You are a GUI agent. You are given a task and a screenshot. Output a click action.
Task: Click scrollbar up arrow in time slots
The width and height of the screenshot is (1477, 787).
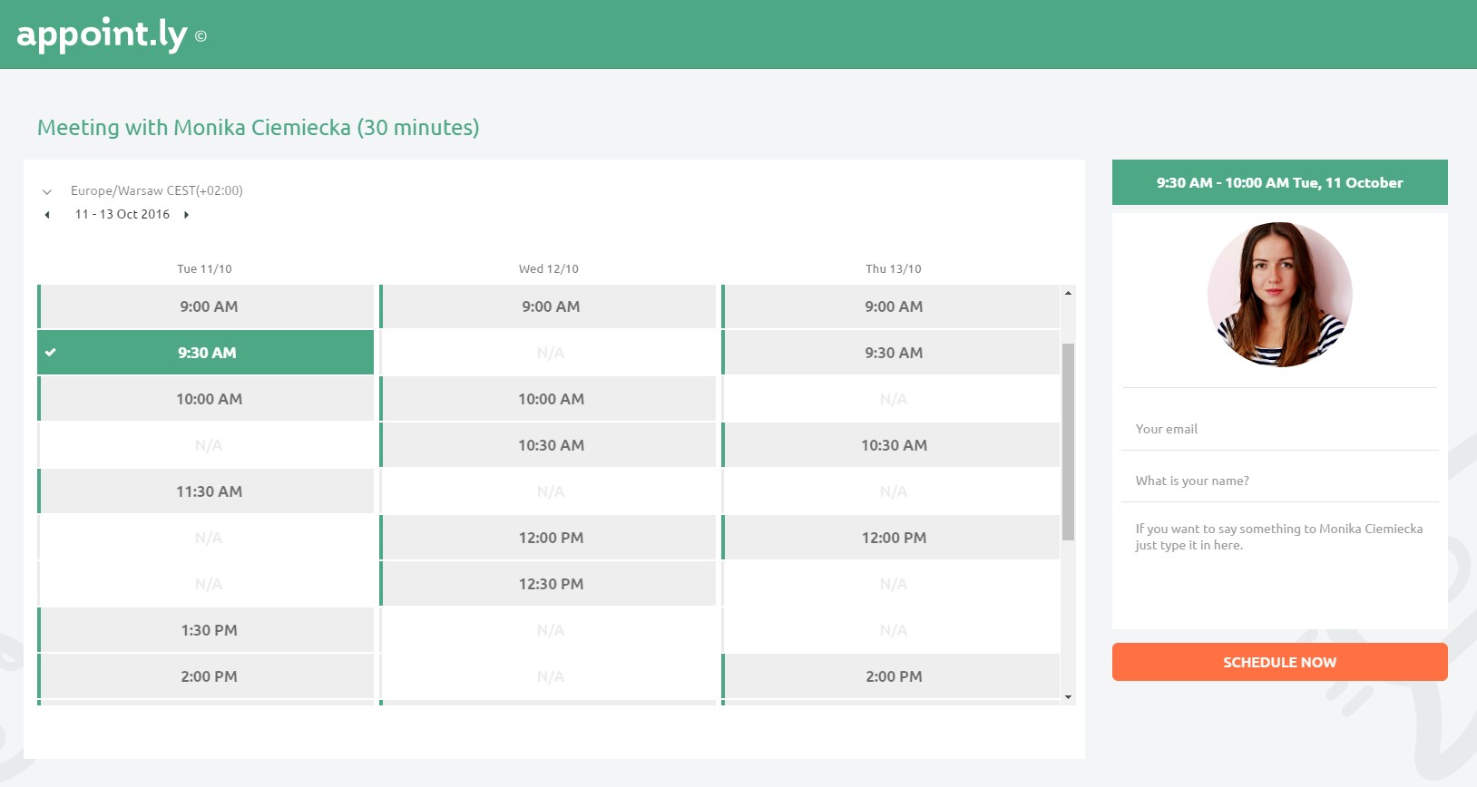pos(1068,293)
